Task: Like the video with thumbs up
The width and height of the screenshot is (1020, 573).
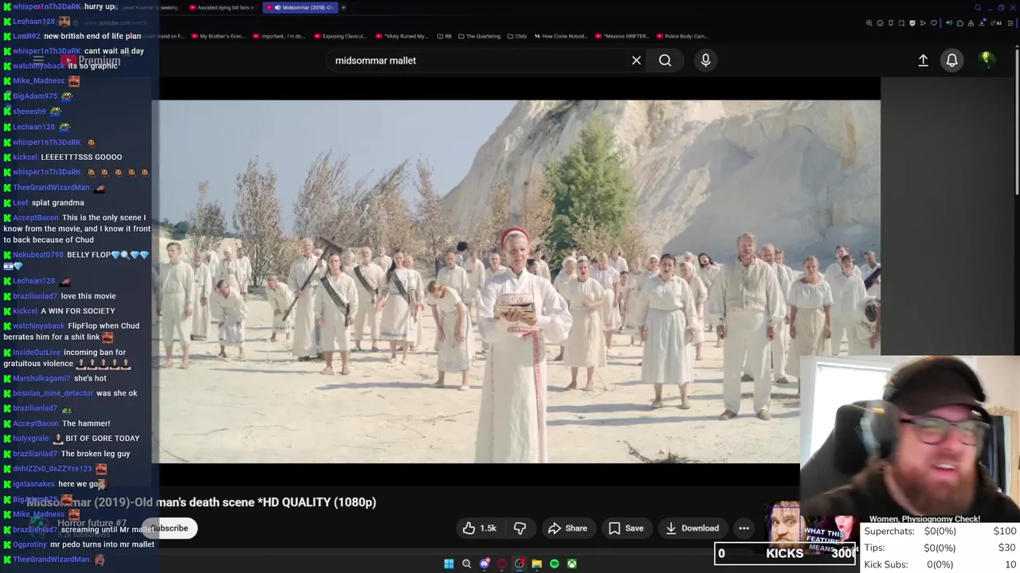Action: coord(480,528)
